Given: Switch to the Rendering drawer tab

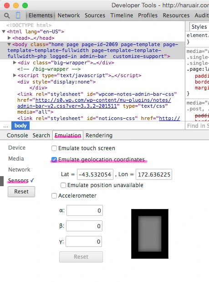Looking at the screenshot, I should [99, 135].
